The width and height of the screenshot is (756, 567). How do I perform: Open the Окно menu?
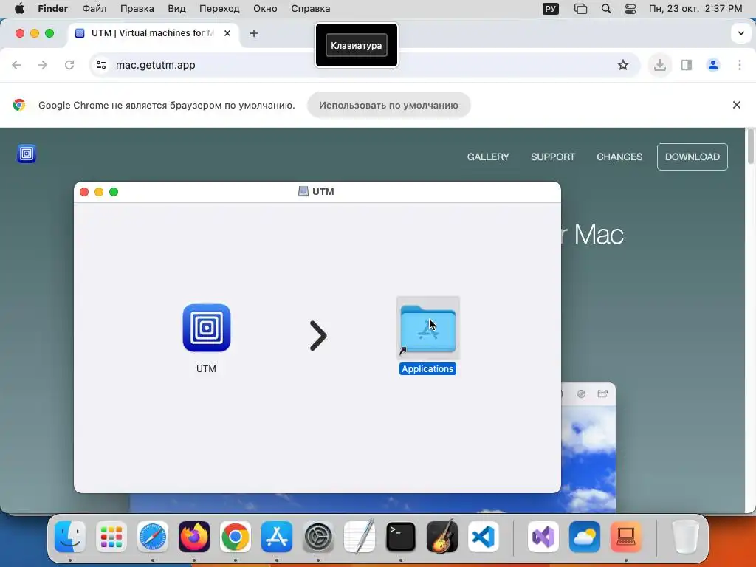pos(265,9)
